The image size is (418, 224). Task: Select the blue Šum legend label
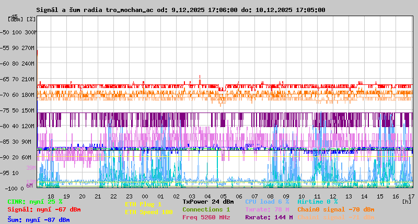(x=38, y=220)
